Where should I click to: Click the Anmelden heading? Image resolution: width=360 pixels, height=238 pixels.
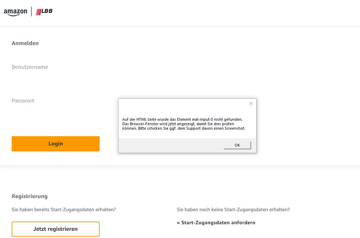point(25,43)
